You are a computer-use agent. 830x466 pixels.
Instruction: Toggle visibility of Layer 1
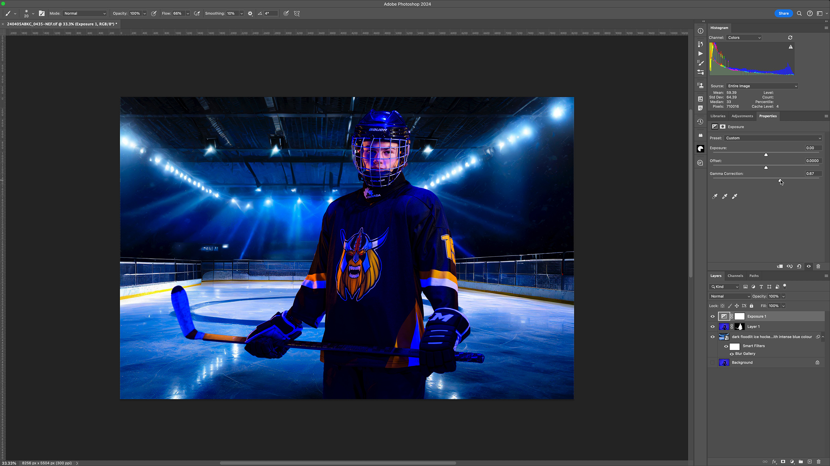point(713,327)
